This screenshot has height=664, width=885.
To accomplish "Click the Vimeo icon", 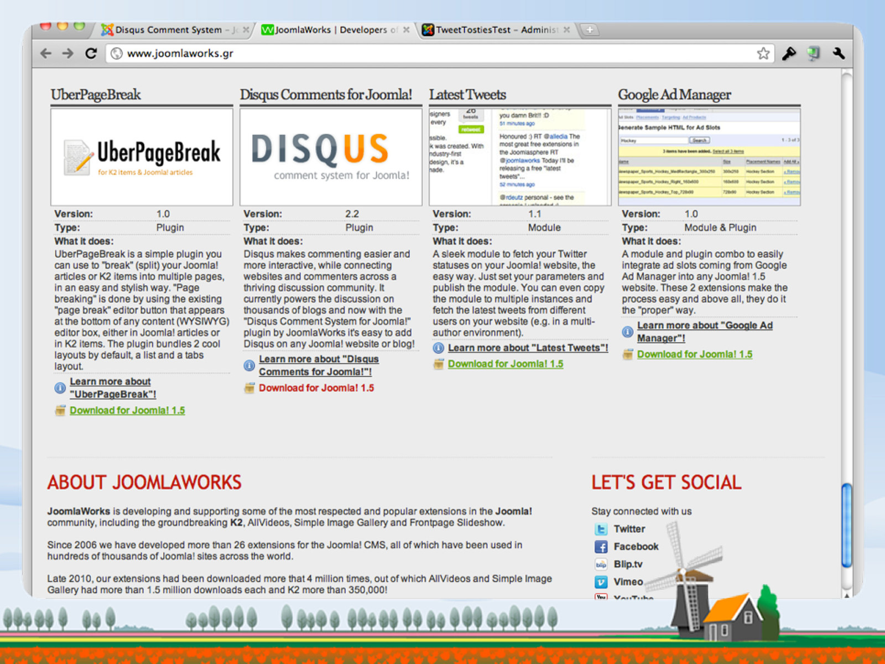I will [x=601, y=582].
